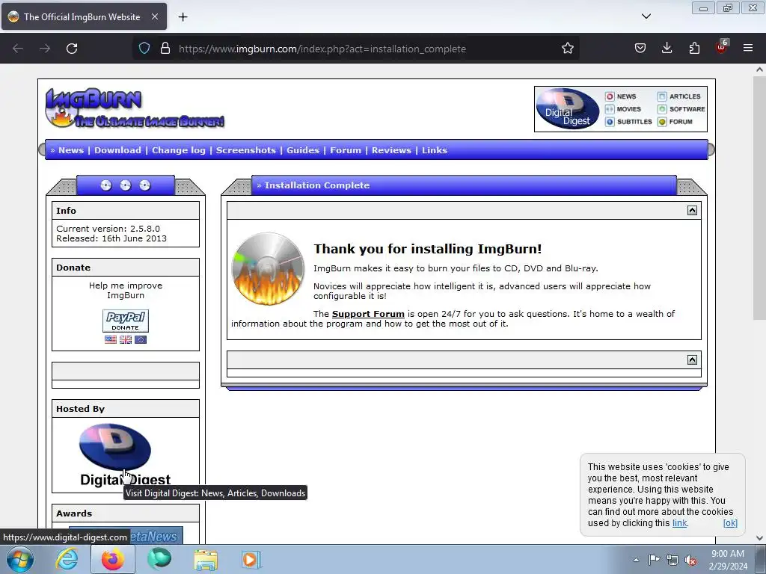Image resolution: width=766 pixels, height=574 pixels.
Task: Open the Windows Start menu orb
Action: coord(20,559)
